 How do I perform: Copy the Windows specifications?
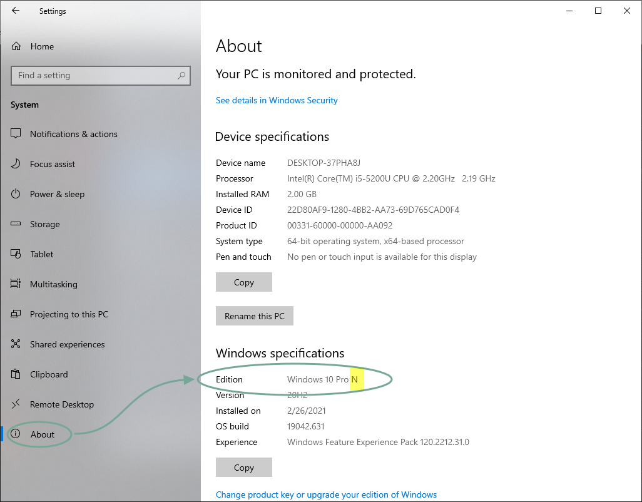click(244, 467)
